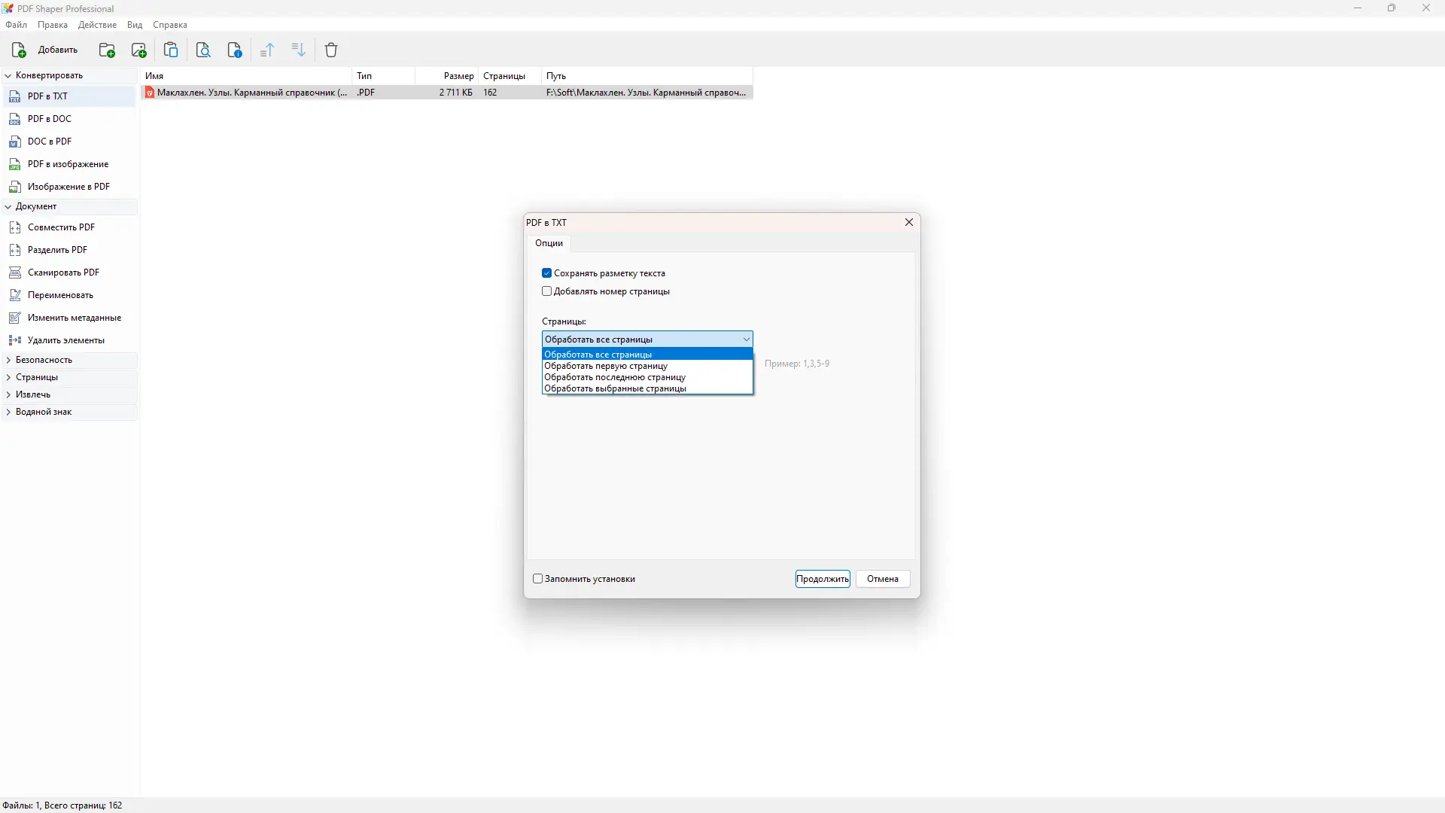Screen dimensions: 1445x813
Task: Select 'Обработать выбранные страницы' option
Action: coord(615,389)
